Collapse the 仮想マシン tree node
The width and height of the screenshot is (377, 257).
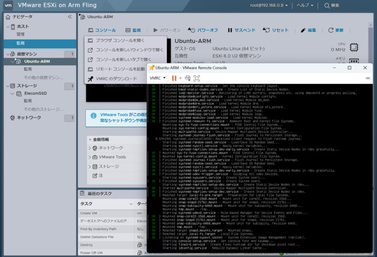point(8,54)
